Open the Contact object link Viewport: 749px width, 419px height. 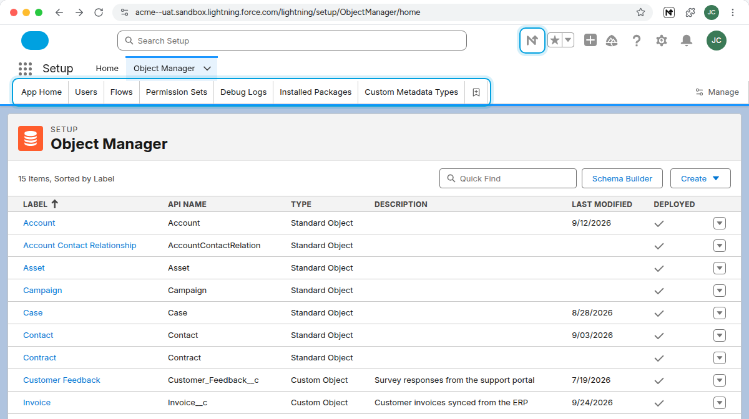click(x=38, y=335)
